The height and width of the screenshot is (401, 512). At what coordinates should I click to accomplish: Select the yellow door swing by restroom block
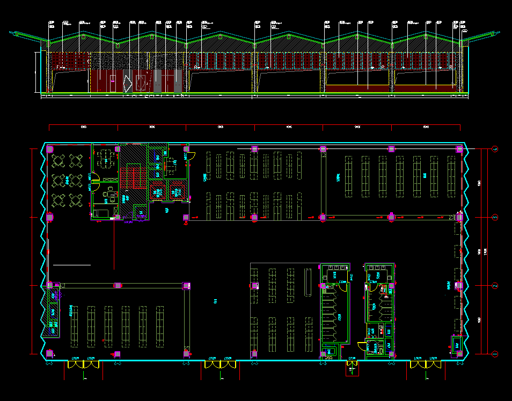point(361,346)
